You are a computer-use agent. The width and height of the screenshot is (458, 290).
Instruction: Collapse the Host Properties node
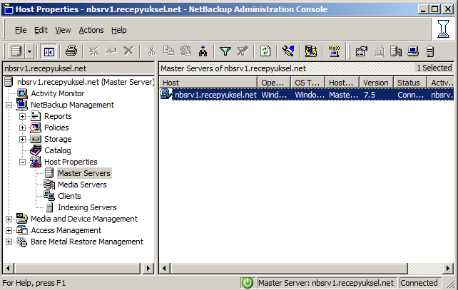pyautogui.click(x=22, y=162)
